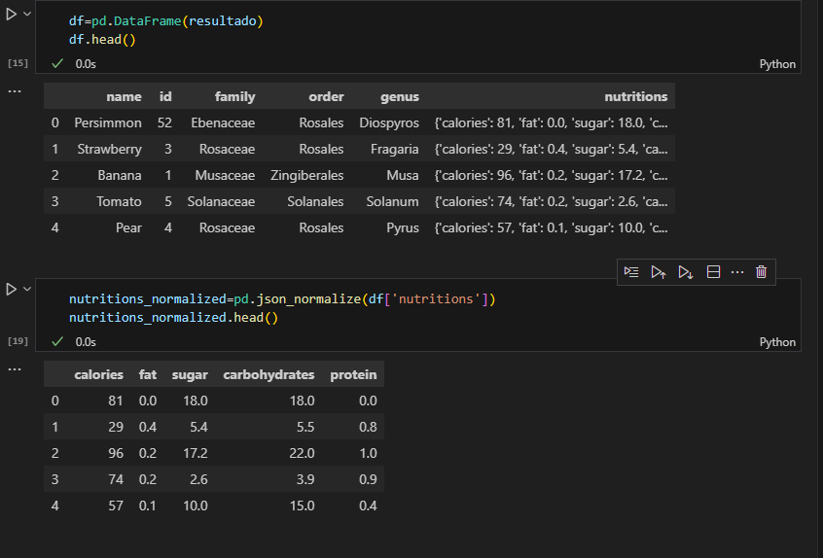
Task: Open output options ellipsis beside first table
Action: (15, 91)
